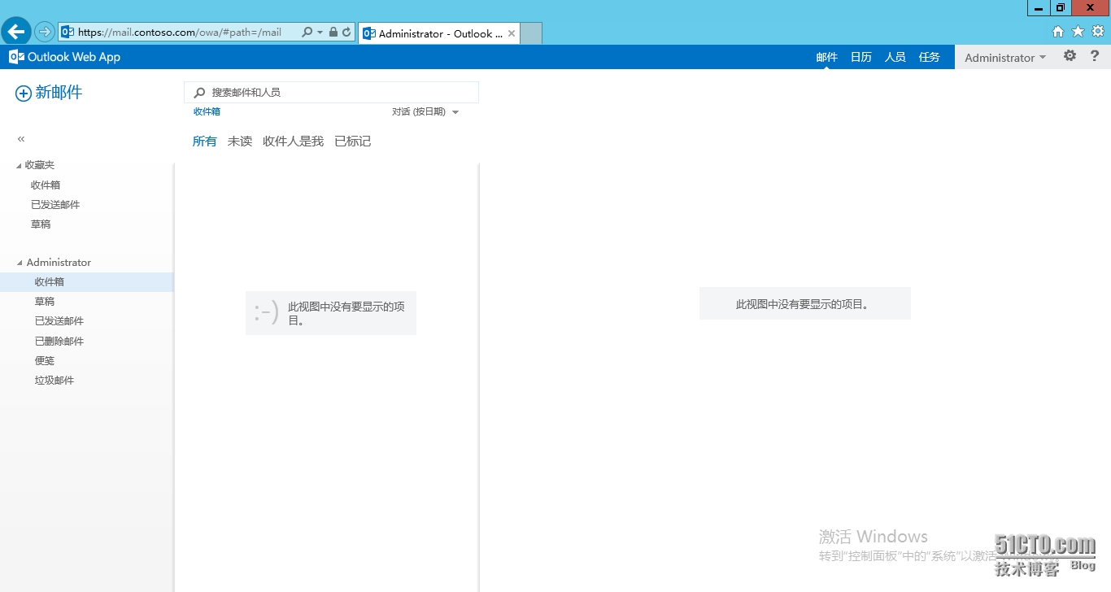
Task: Switch to the 未读 mail filter
Action: coord(239,141)
